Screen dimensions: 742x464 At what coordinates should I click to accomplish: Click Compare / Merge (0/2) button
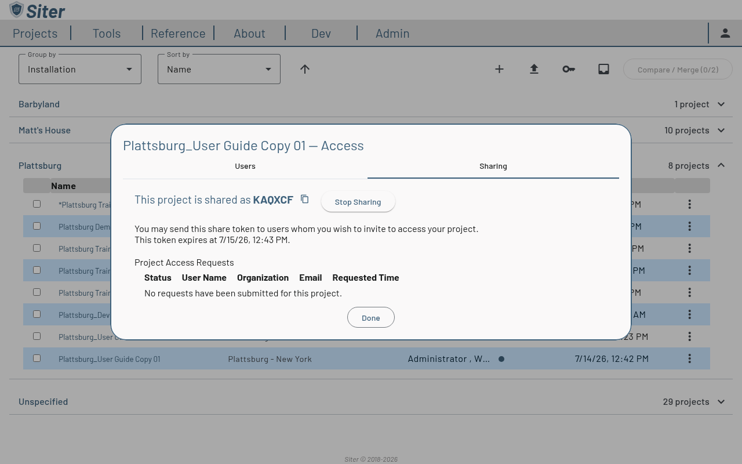[678, 70]
